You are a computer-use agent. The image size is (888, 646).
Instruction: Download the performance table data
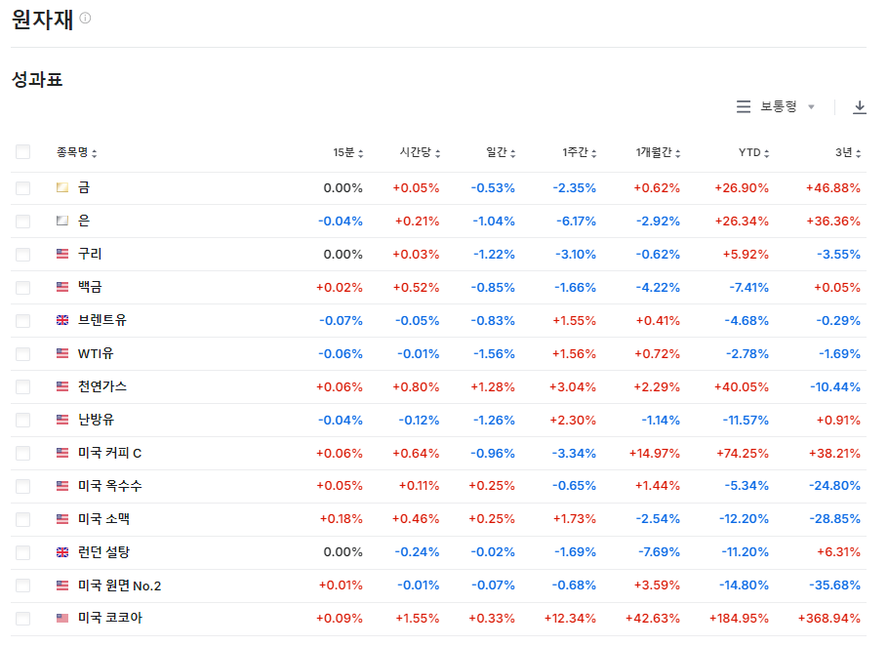859,107
